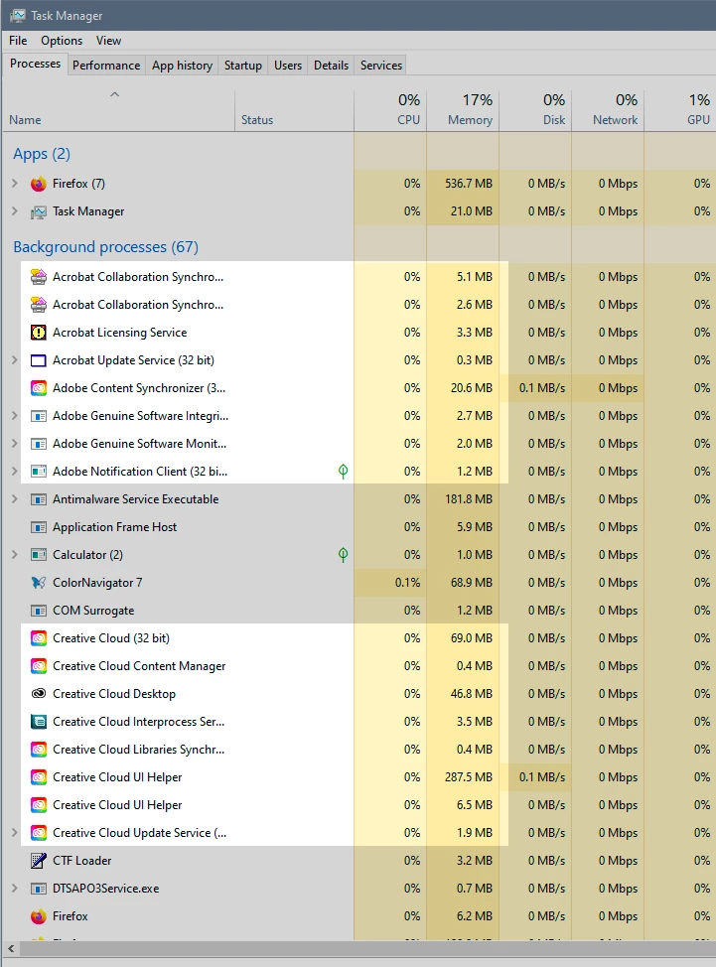Sort processes by Disk column
Screen dimensions: 716x967
tap(535, 110)
